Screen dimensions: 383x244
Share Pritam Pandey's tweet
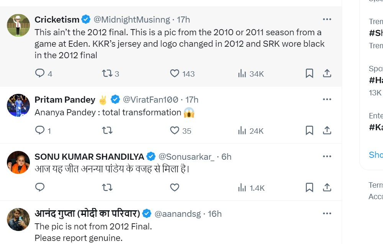[327, 131]
